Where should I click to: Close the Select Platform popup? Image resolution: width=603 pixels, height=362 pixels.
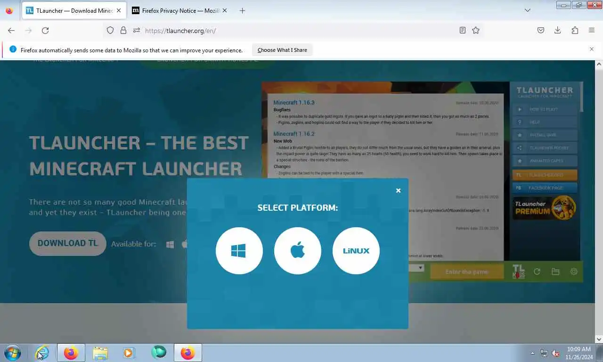point(398,190)
